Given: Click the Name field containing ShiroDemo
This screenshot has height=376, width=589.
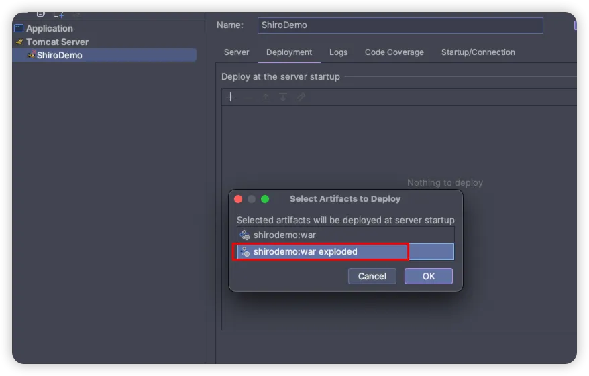Looking at the screenshot, I should pos(400,25).
